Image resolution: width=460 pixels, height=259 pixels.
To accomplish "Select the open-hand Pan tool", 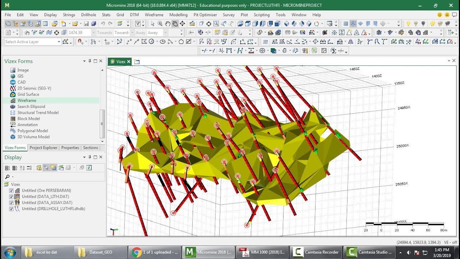I will pos(167,23).
